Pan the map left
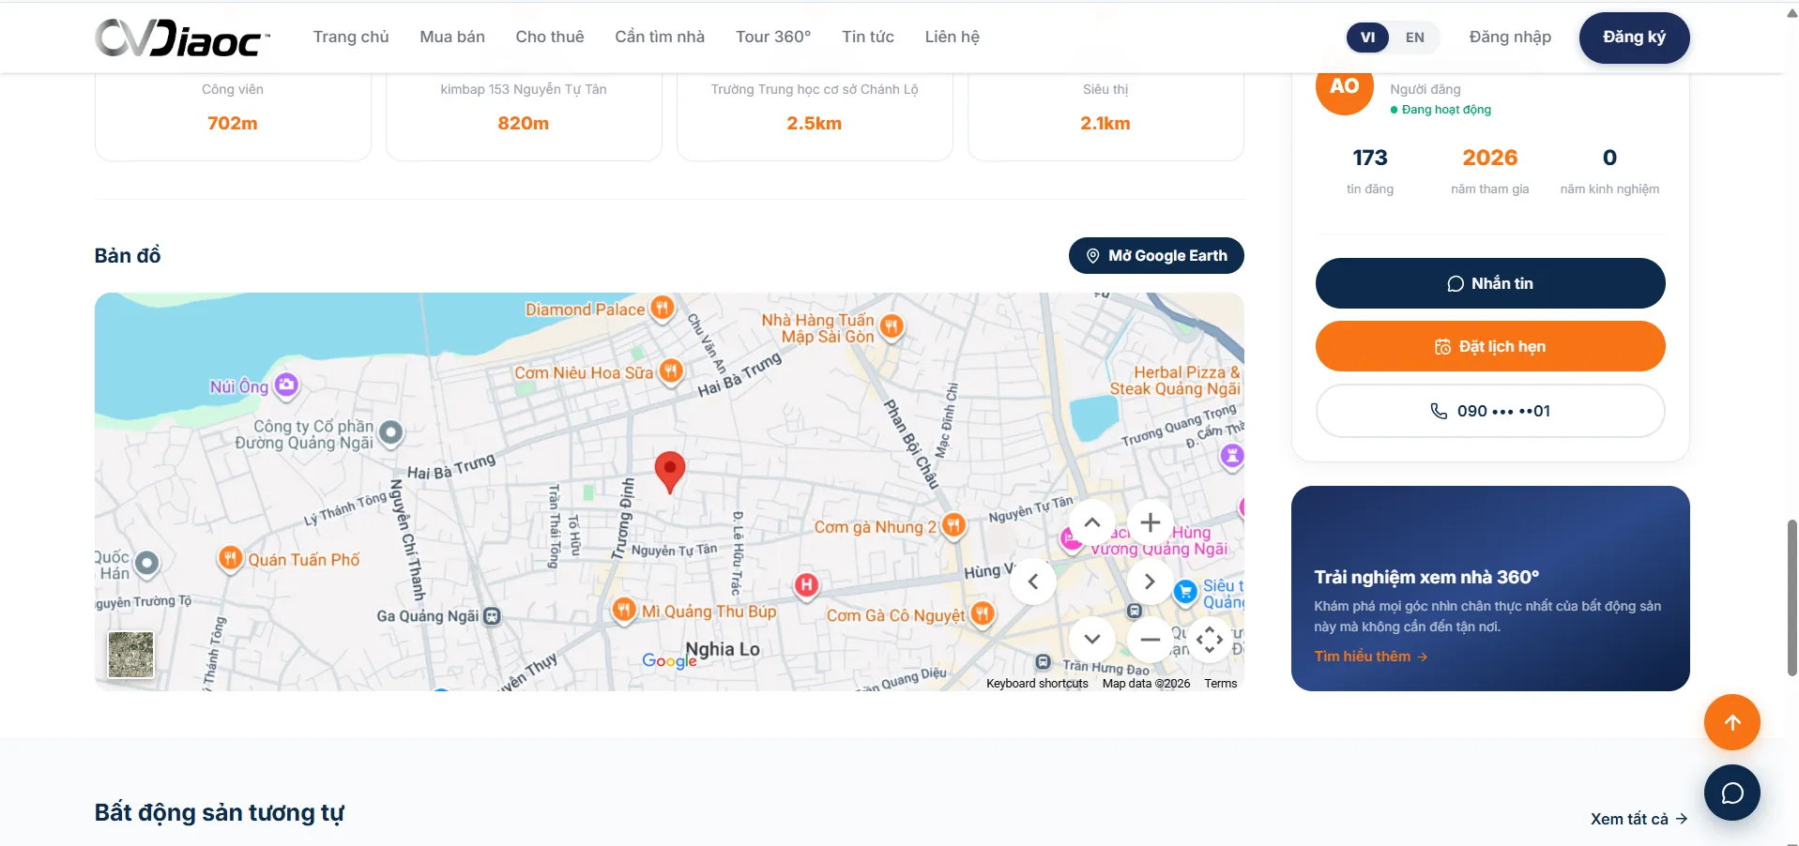1799x846 pixels. click(x=1033, y=582)
